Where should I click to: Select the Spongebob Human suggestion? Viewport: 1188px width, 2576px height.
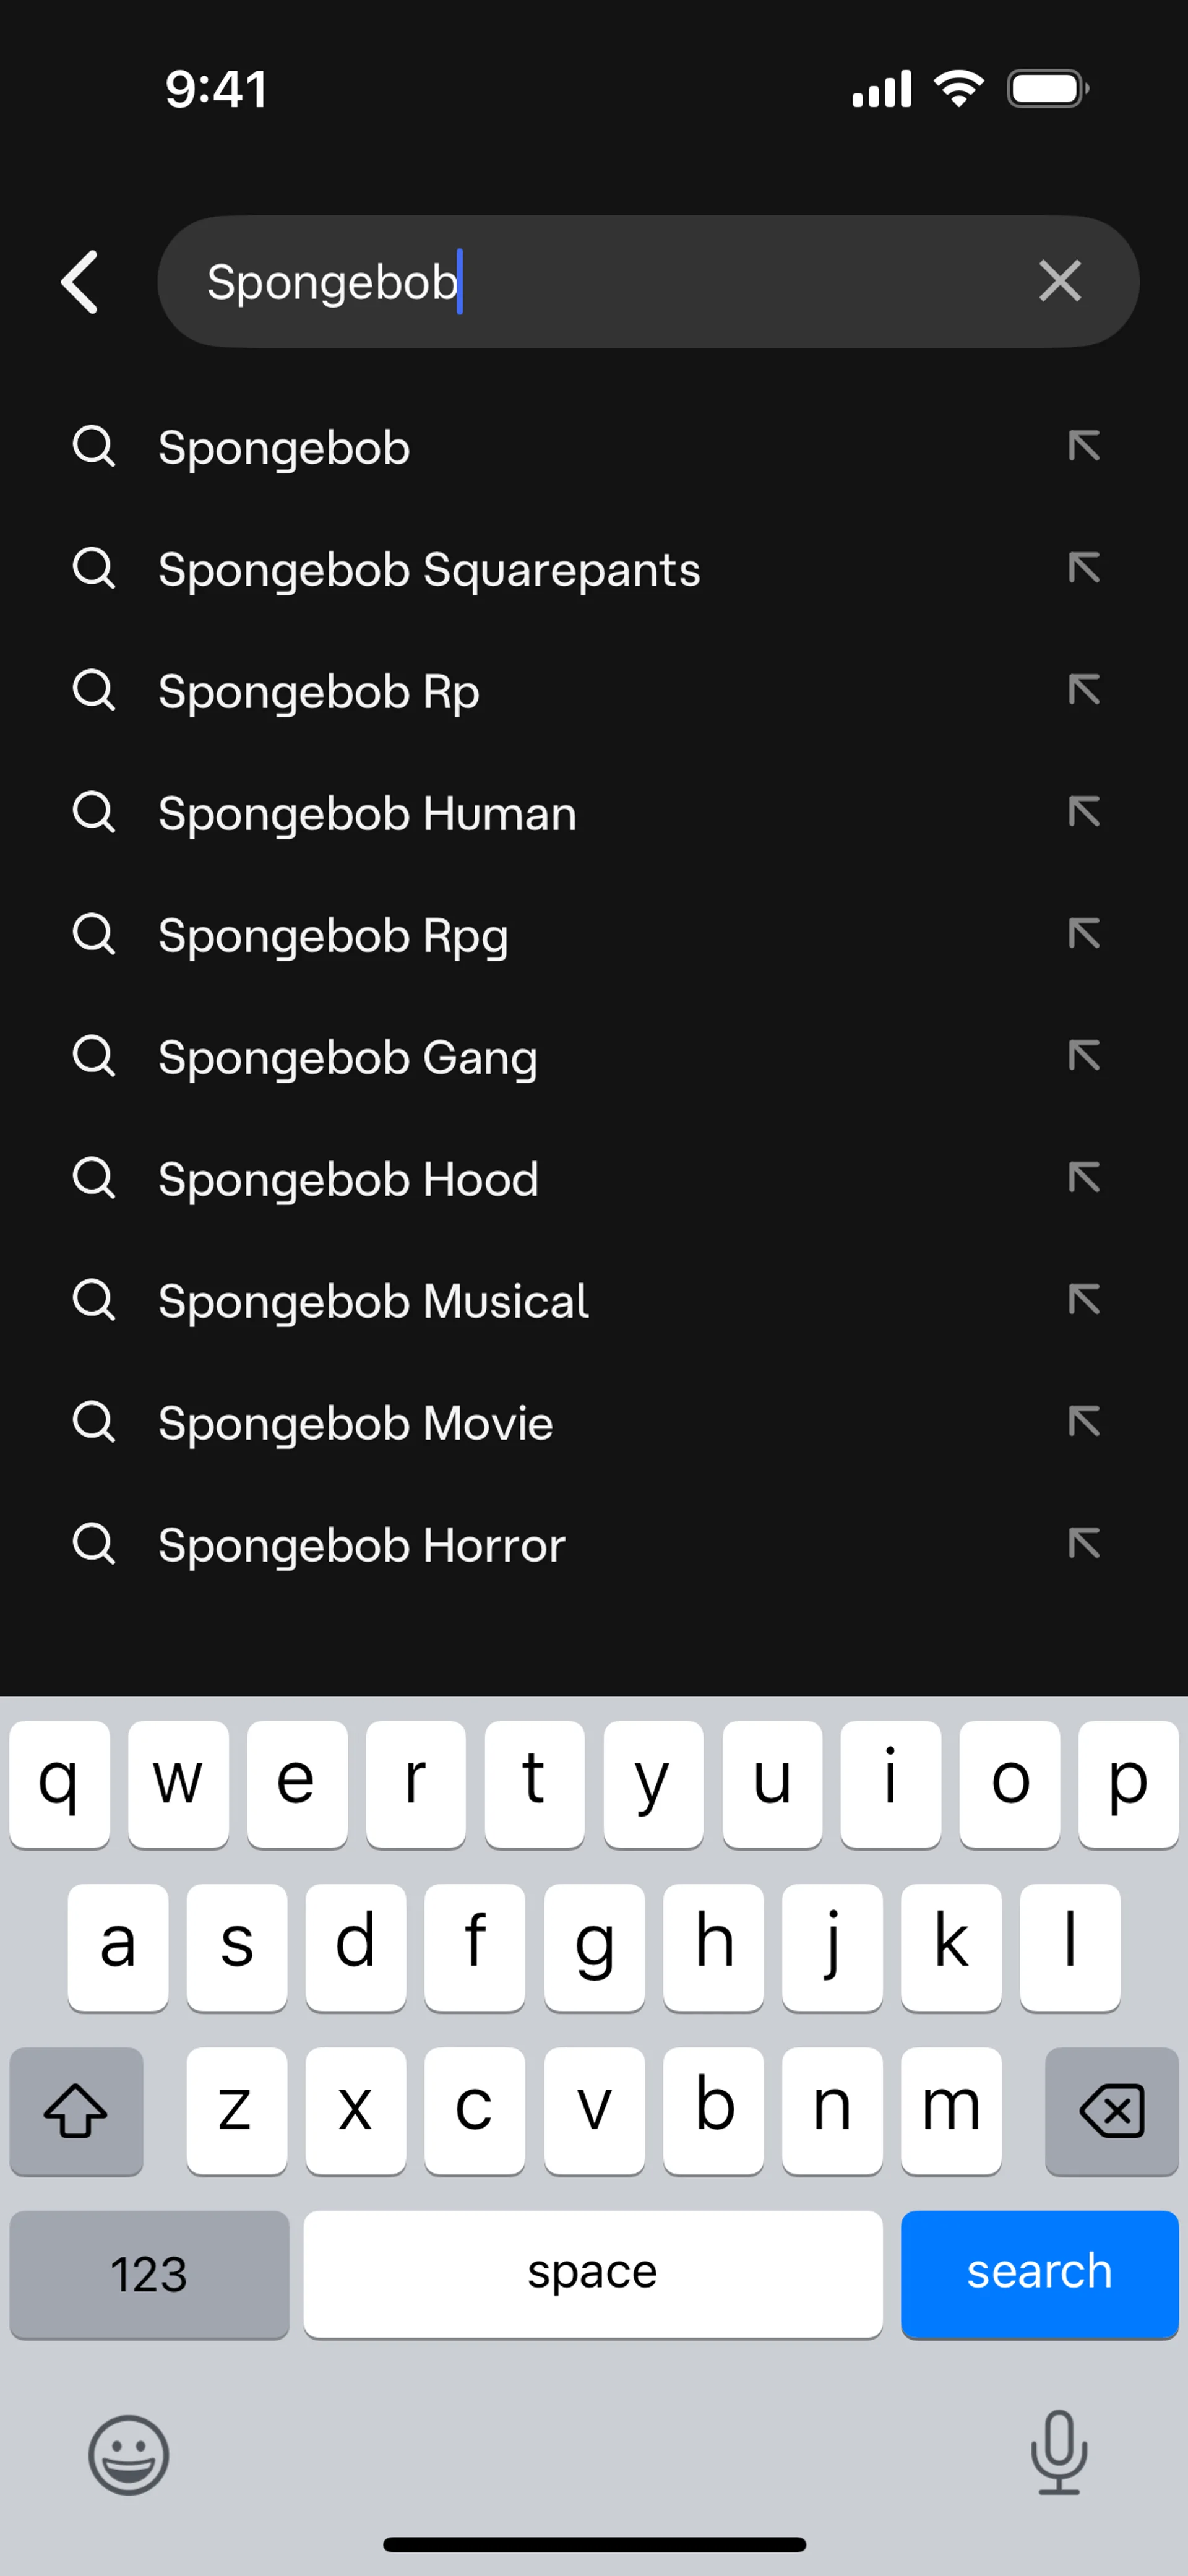click(x=367, y=813)
